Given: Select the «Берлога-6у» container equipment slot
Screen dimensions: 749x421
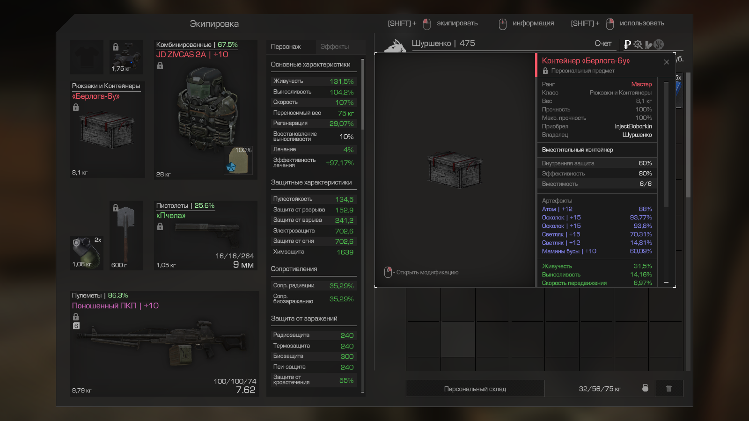Looking at the screenshot, I should click(107, 130).
